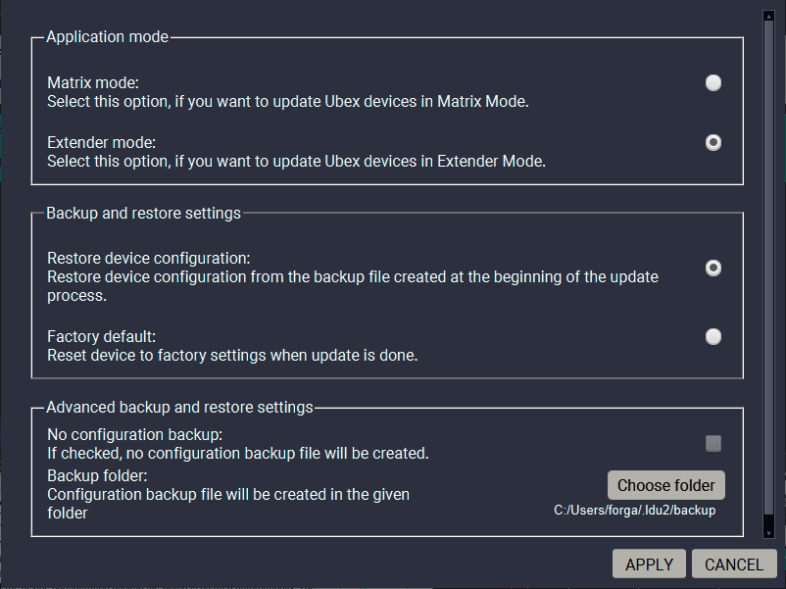The image size is (786, 589).
Task: Click the 'No configuration backup:' label text
Action: (135, 434)
